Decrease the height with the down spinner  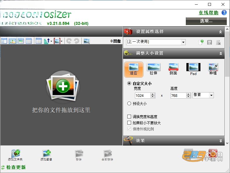(188, 97)
